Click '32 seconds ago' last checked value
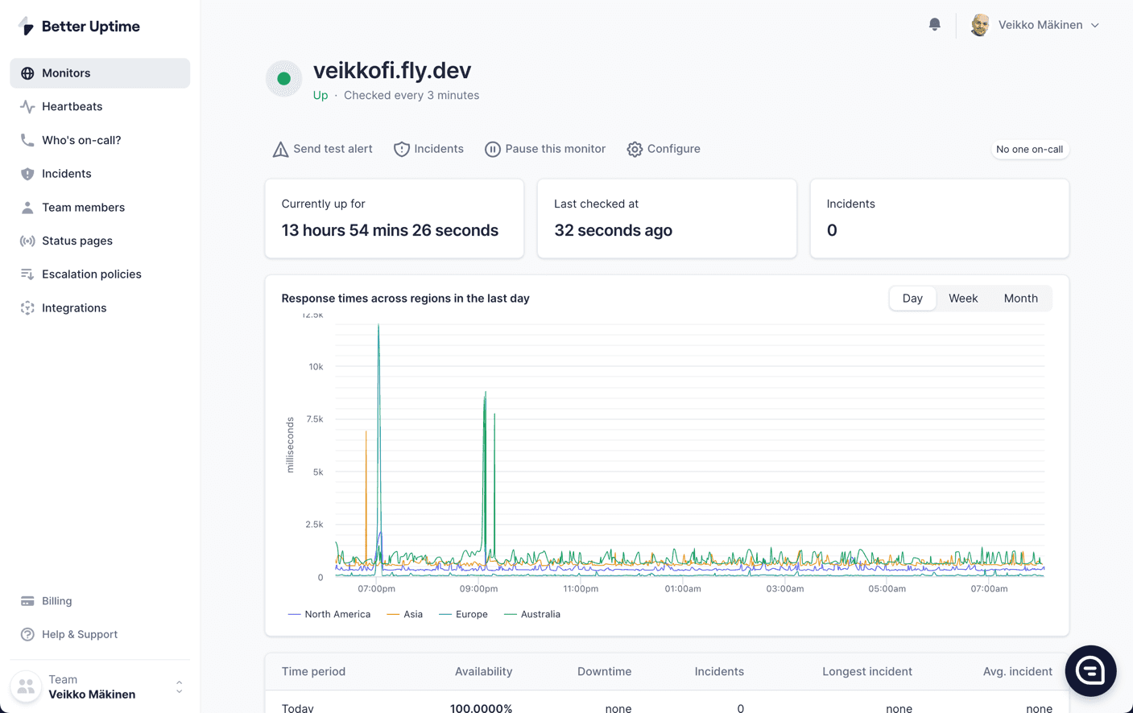The image size is (1133, 713). coord(613,231)
